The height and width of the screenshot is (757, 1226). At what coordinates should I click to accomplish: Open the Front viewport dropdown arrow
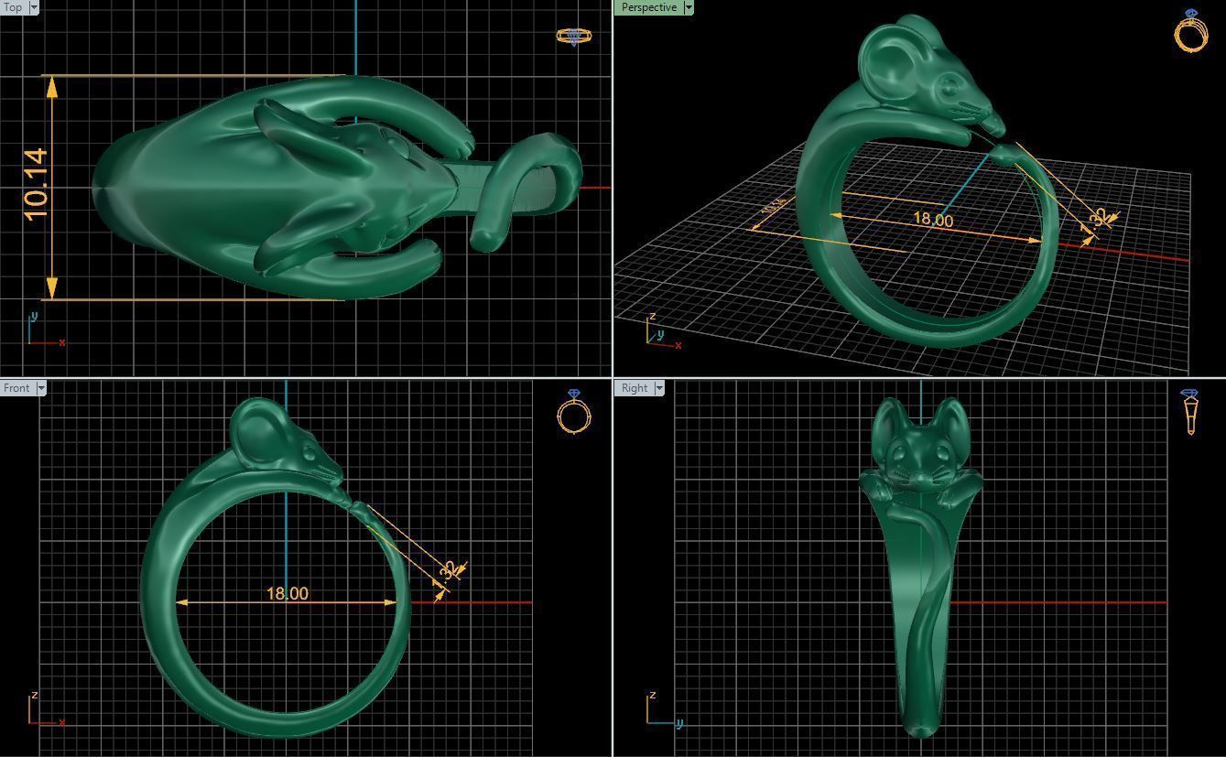pos(40,388)
